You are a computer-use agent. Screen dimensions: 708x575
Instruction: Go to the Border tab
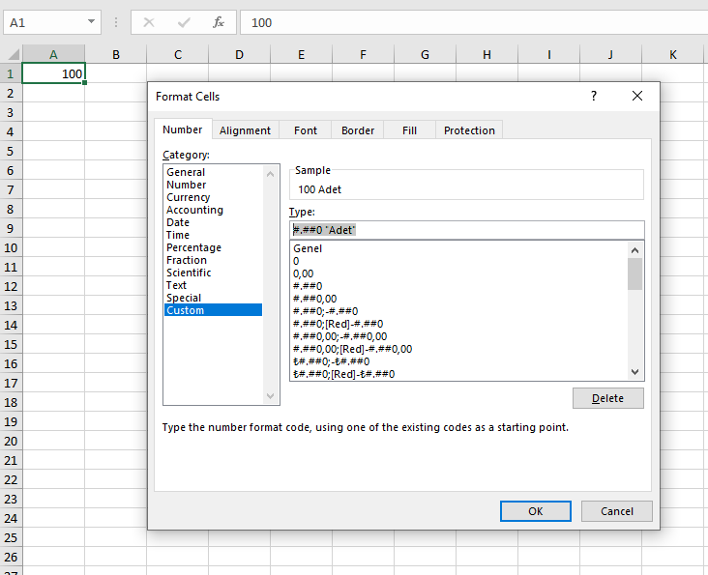[x=358, y=130]
